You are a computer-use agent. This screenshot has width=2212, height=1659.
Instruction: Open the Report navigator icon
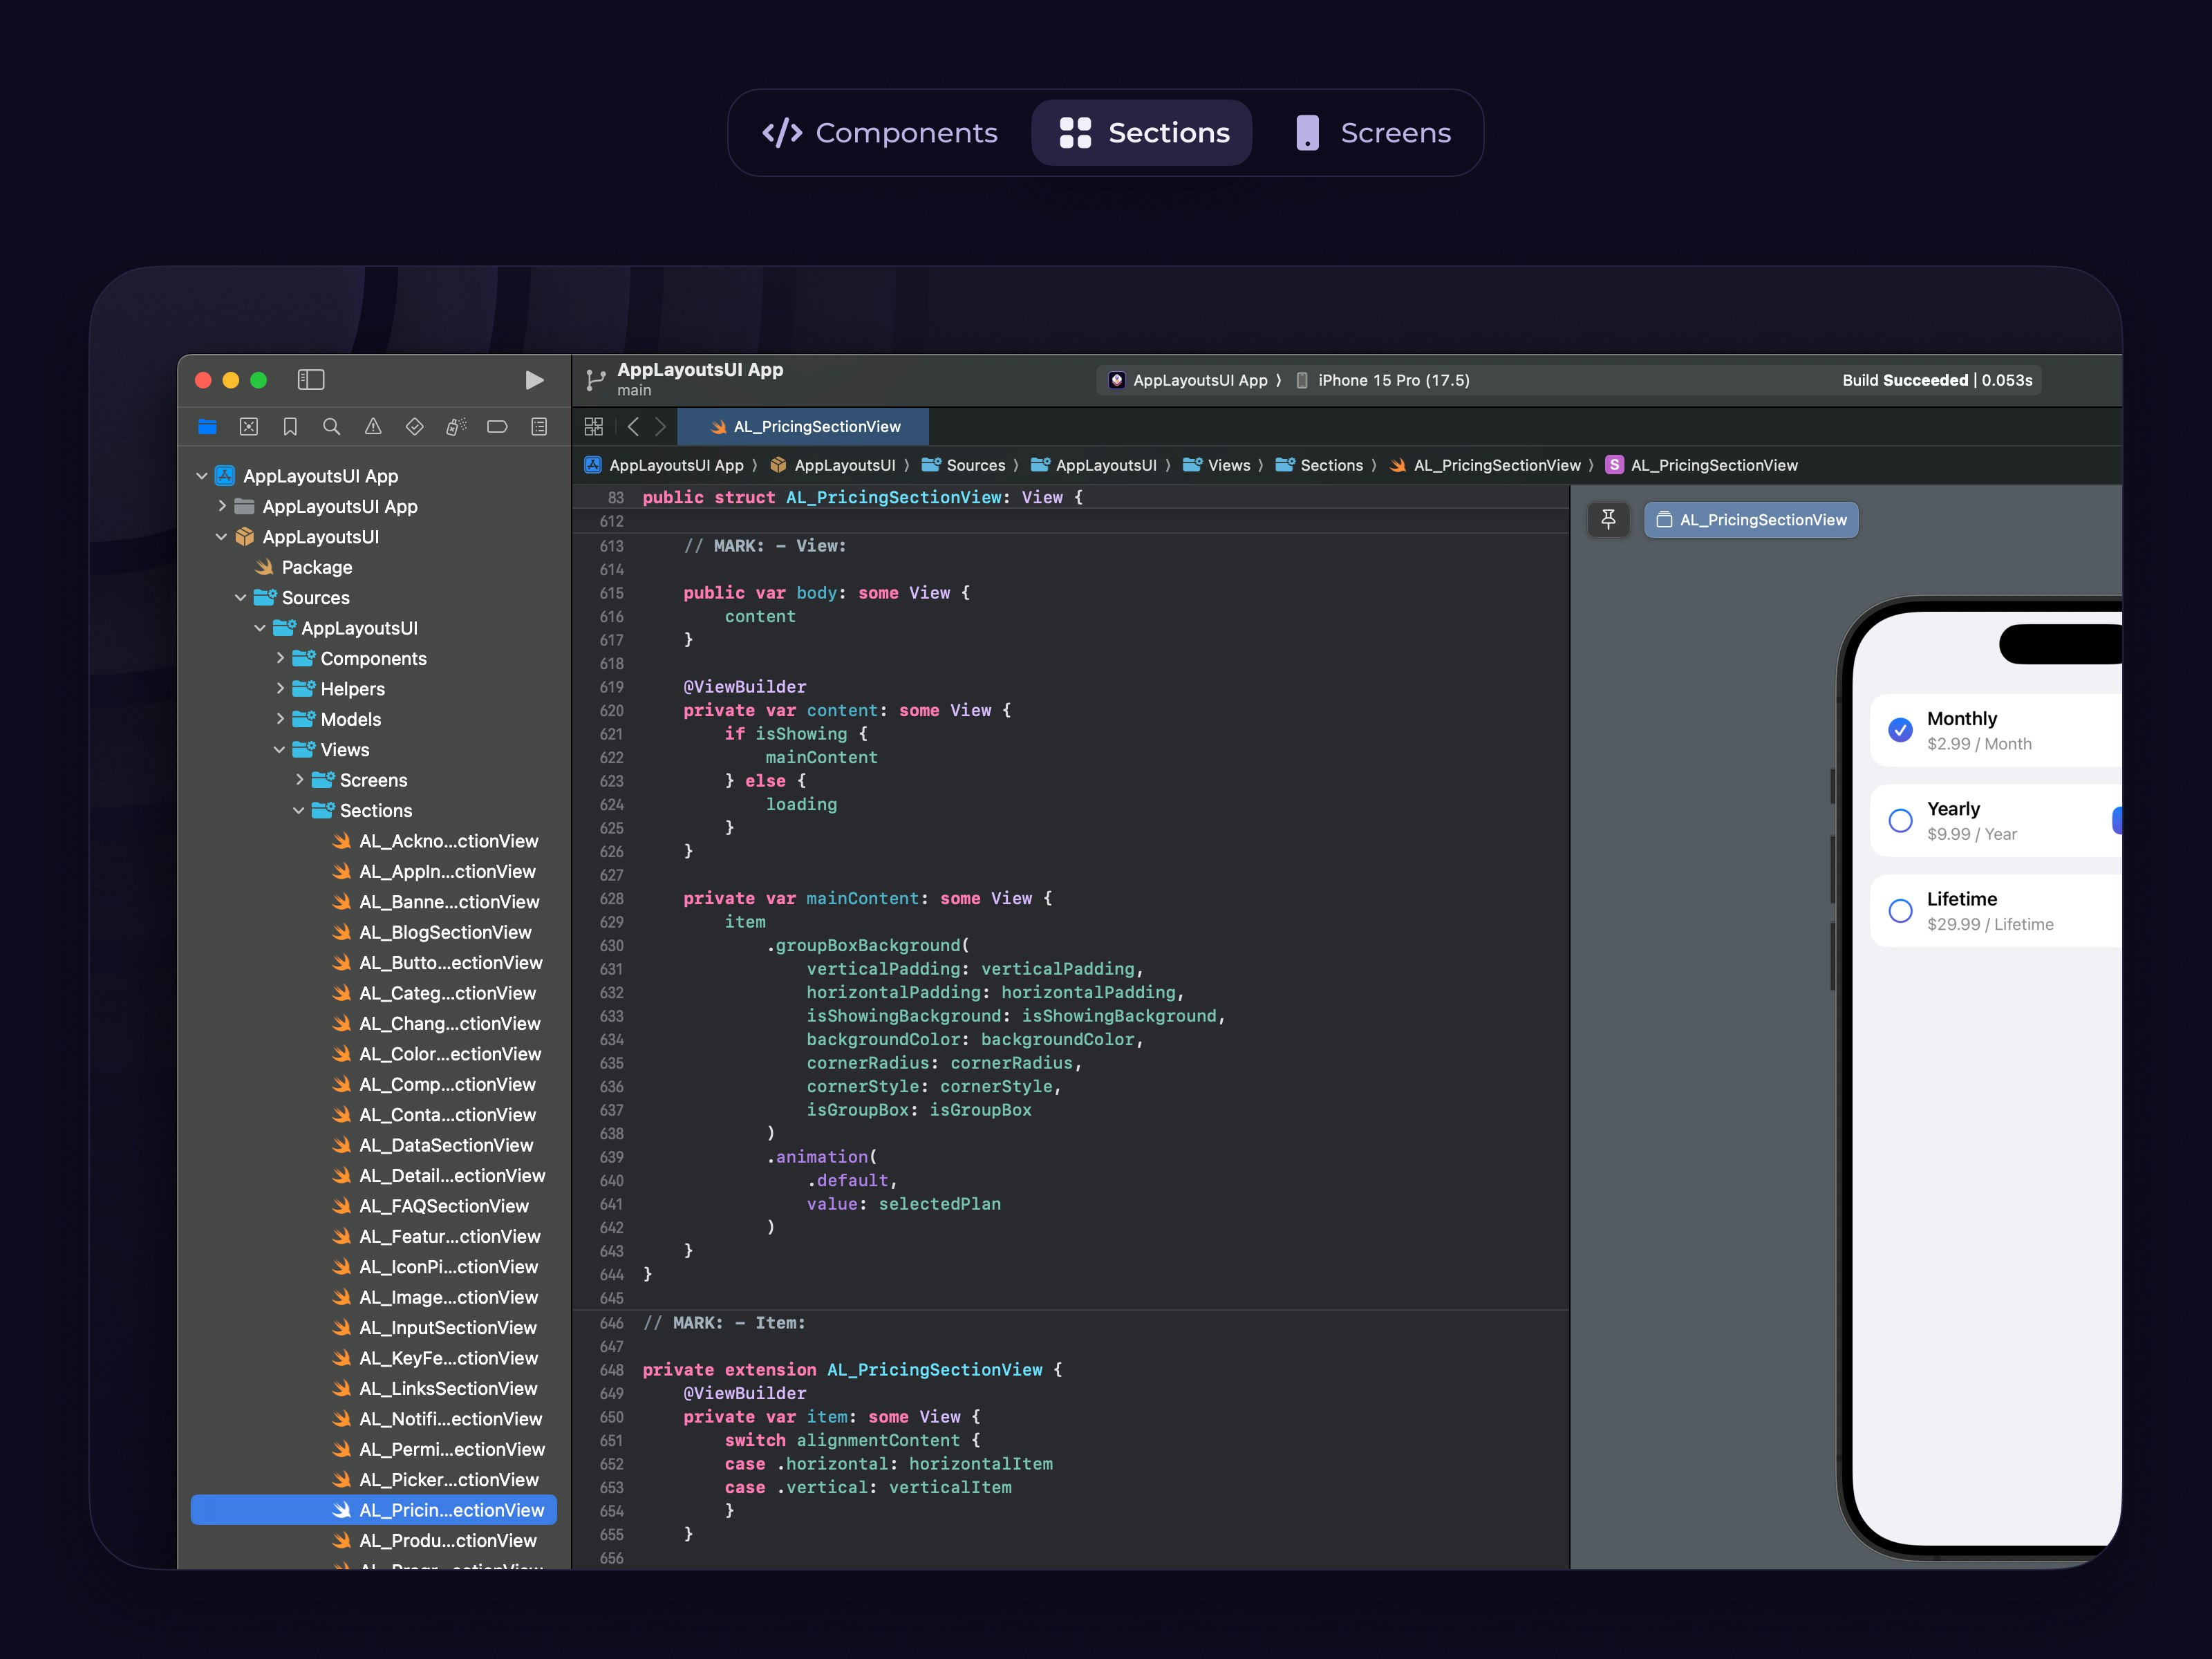(539, 427)
